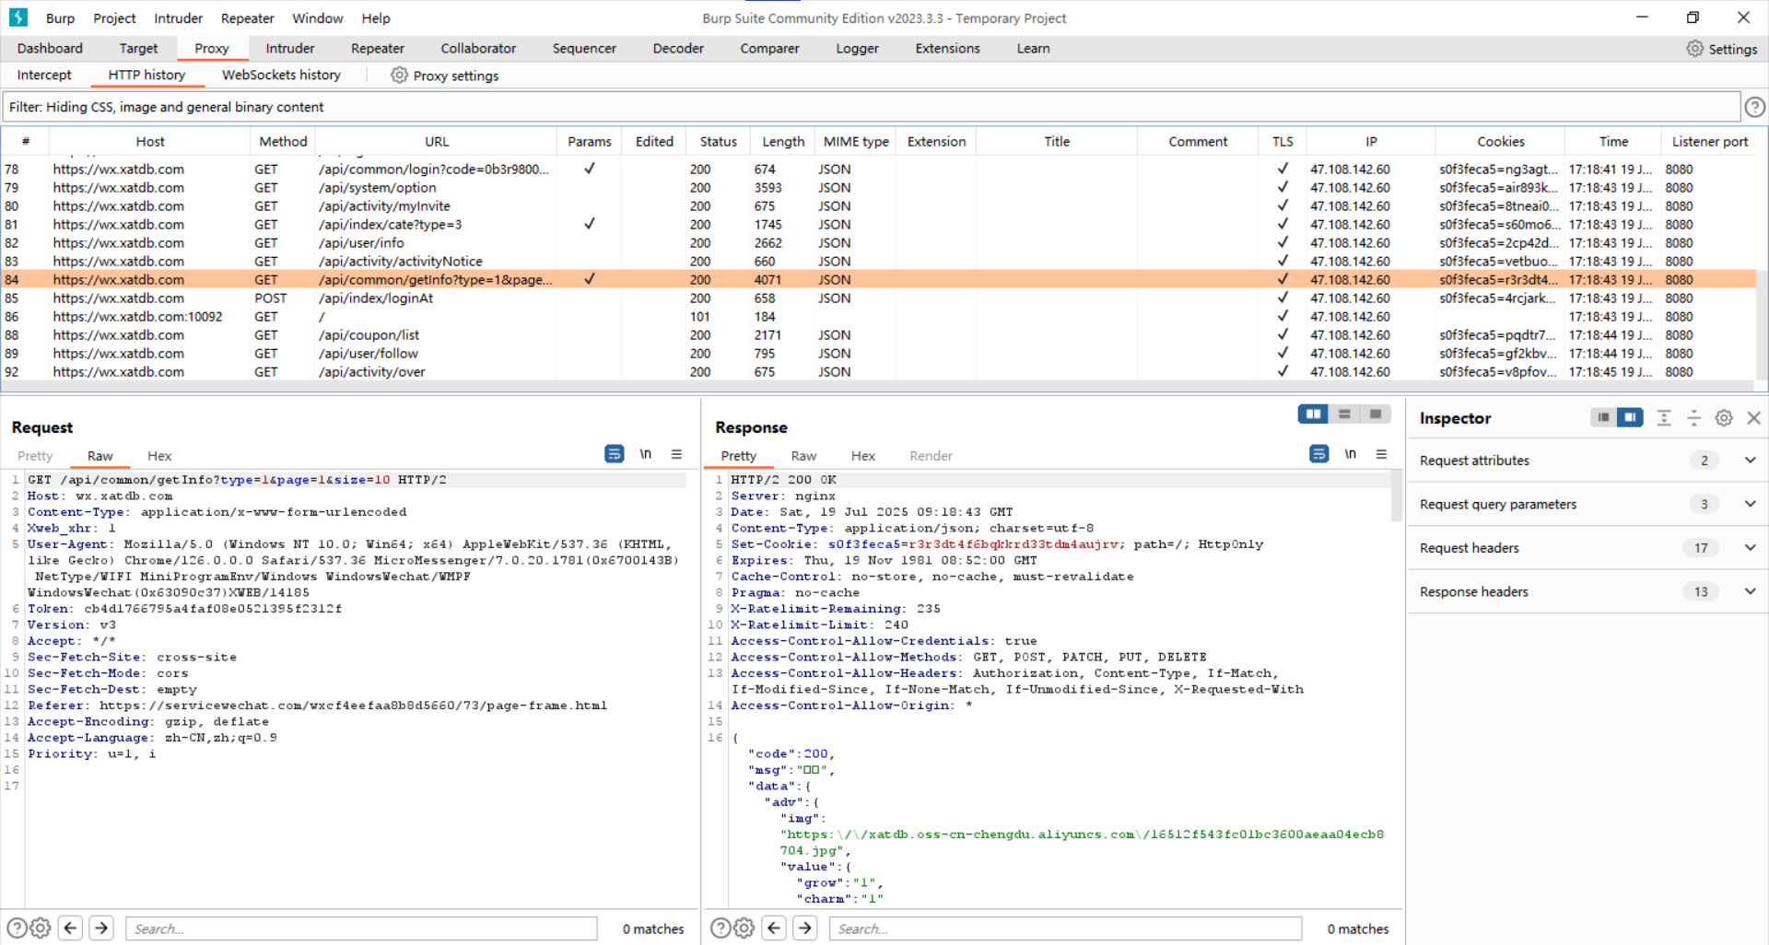
Task: Dock Inspector layout right option
Action: [1630, 418]
